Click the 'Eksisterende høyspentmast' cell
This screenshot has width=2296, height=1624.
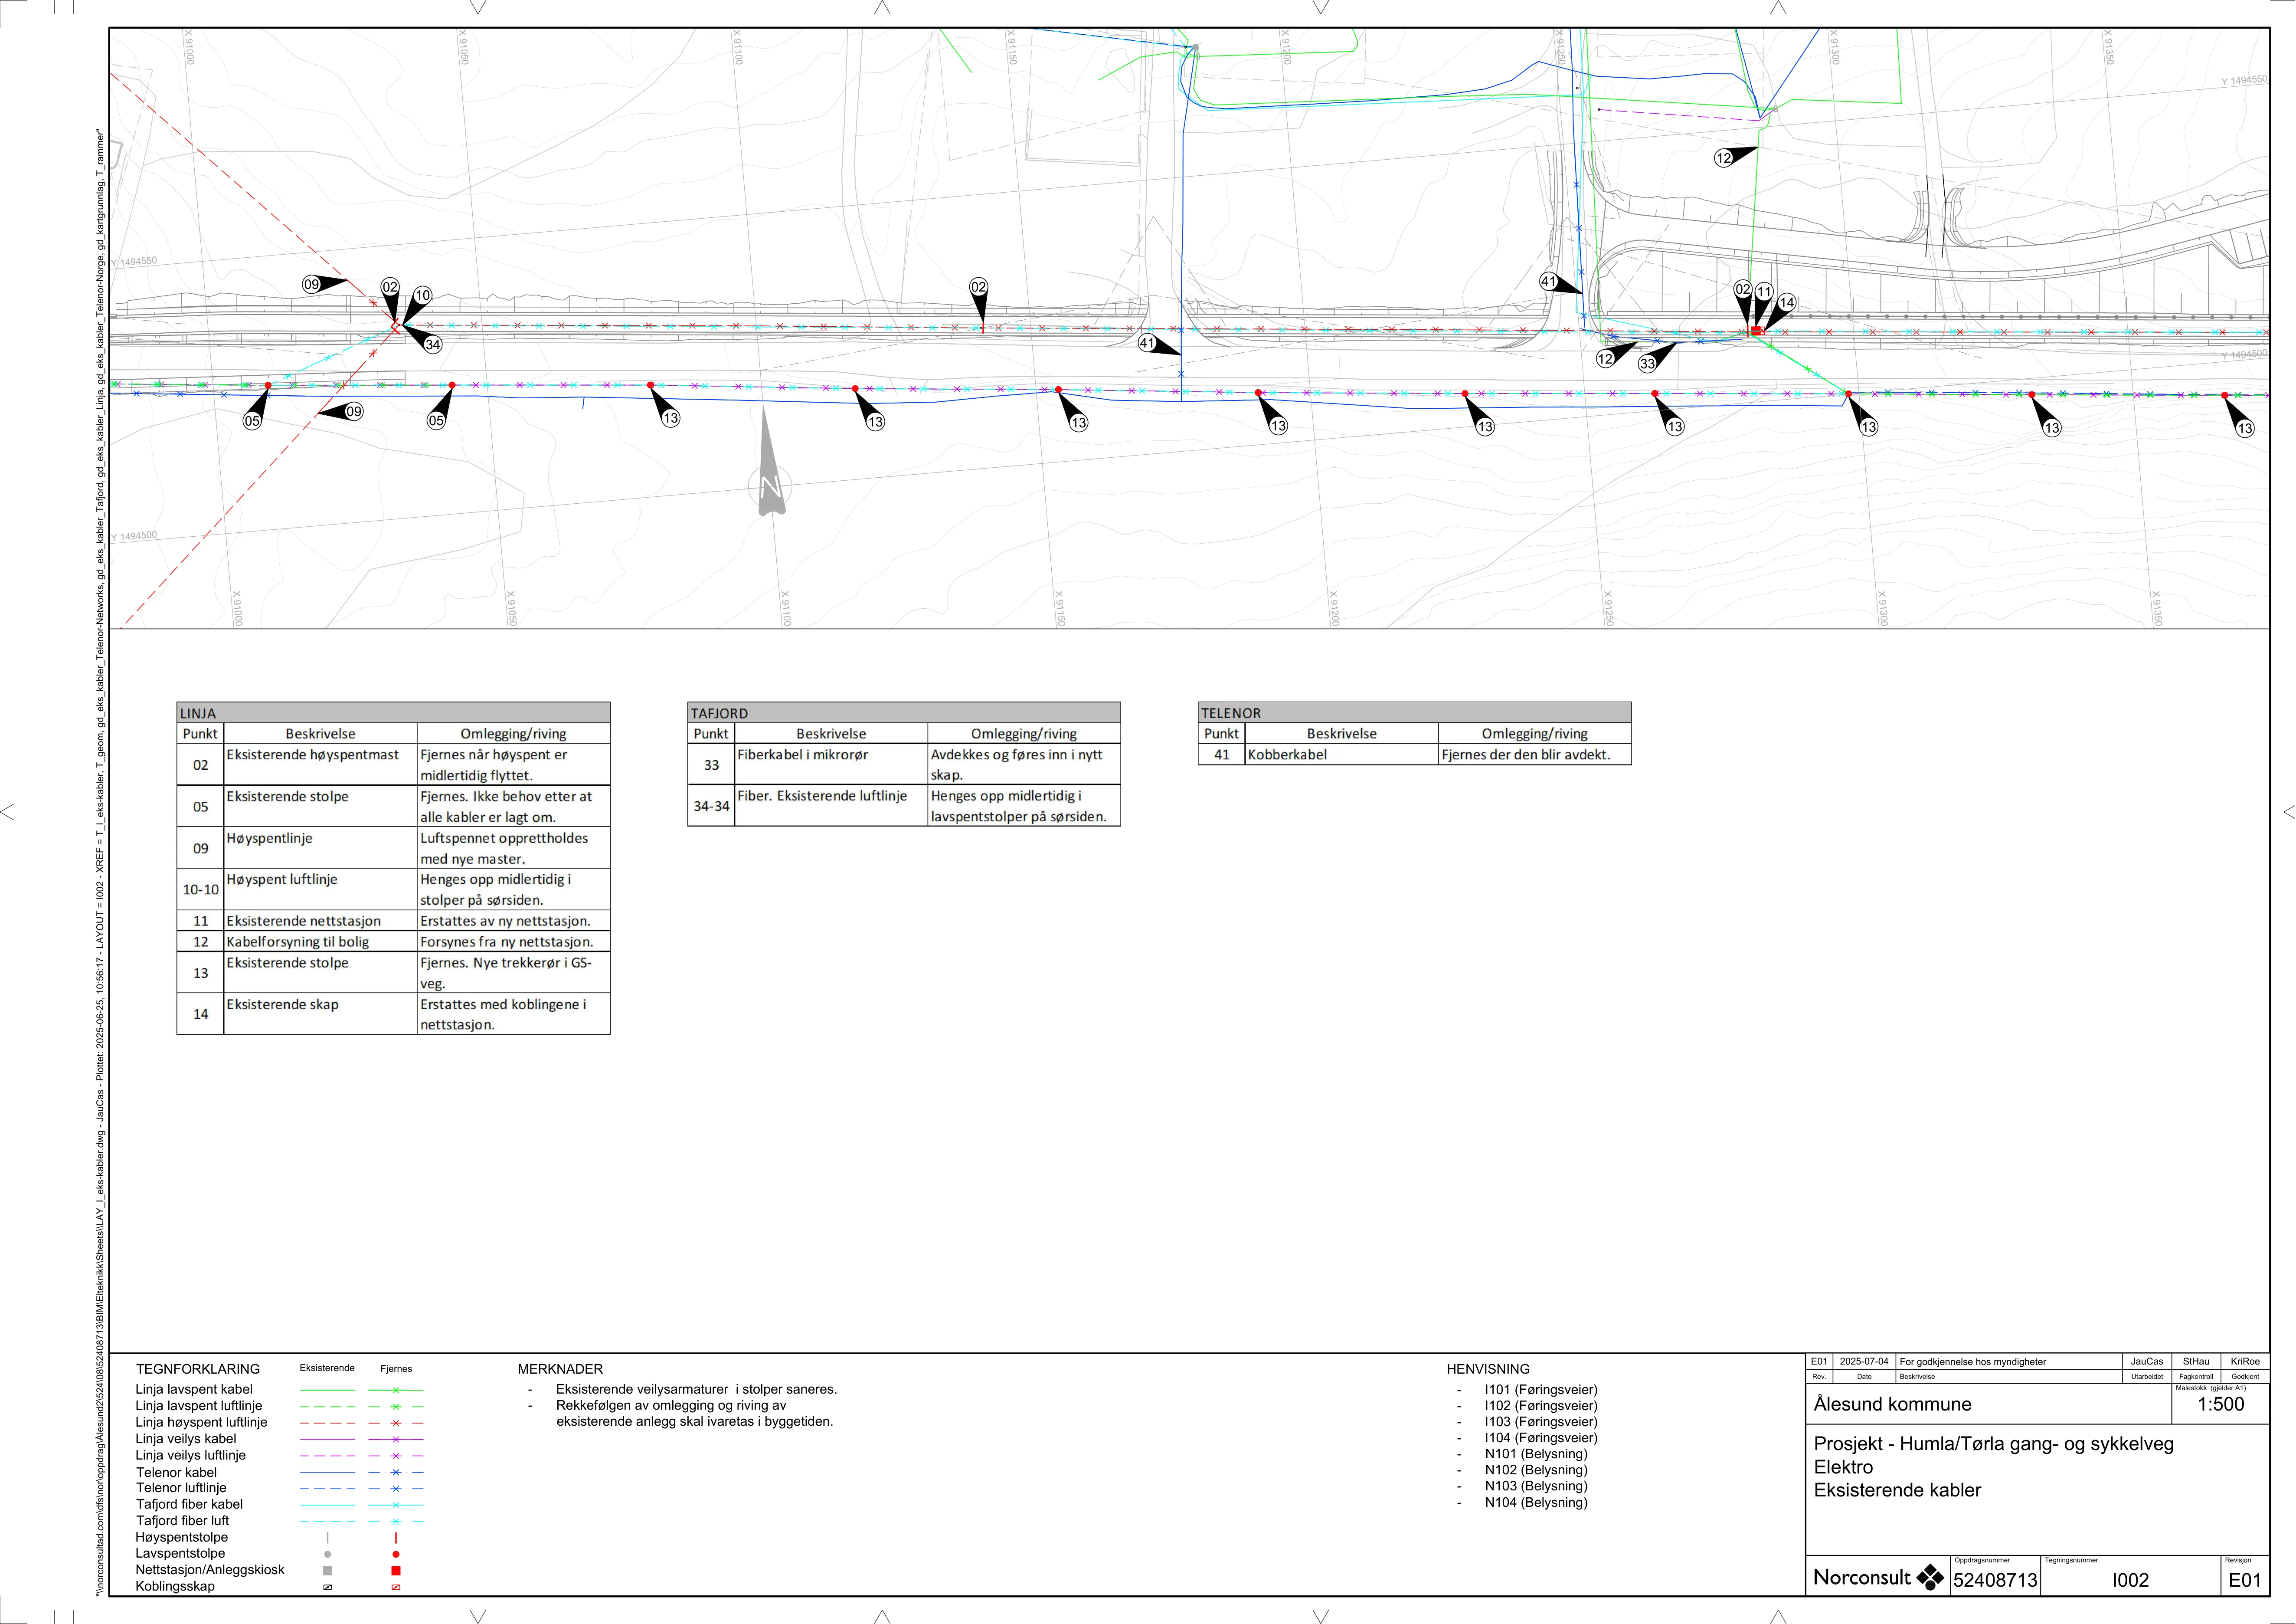click(320, 764)
